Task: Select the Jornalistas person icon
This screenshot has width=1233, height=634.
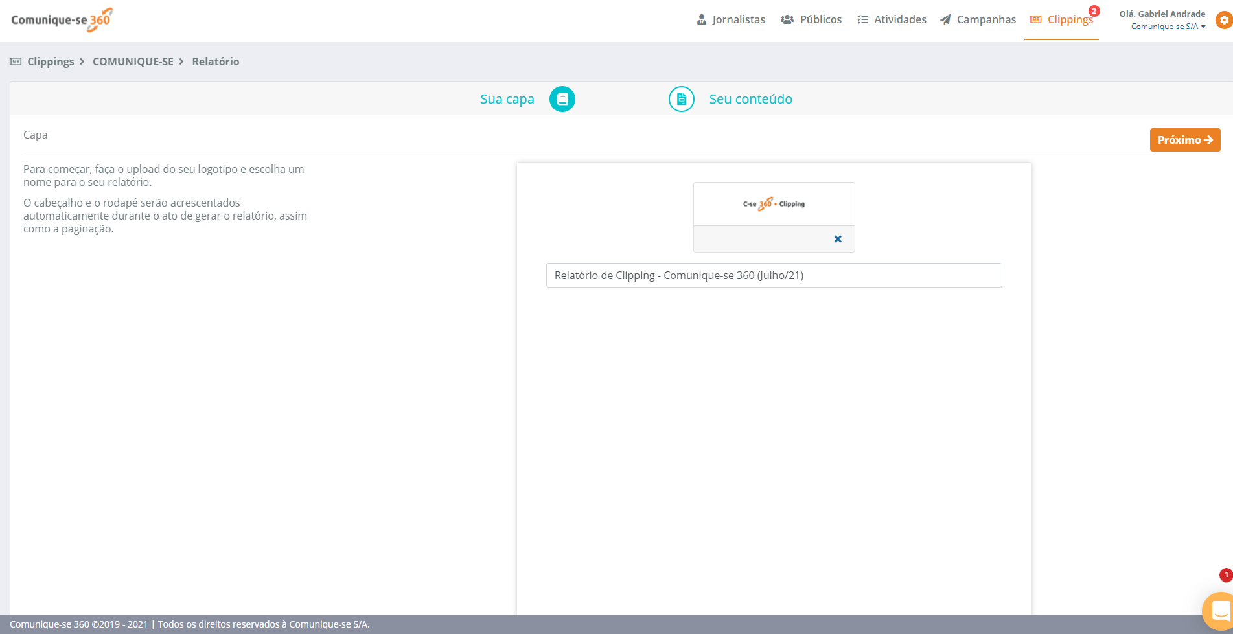Action: [x=702, y=19]
